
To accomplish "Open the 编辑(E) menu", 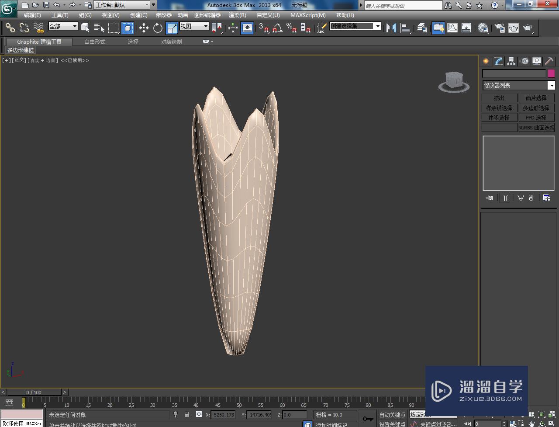I will (x=32, y=15).
